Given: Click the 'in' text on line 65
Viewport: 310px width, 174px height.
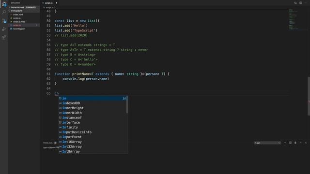Looking at the screenshot, I should pos(57,93).
